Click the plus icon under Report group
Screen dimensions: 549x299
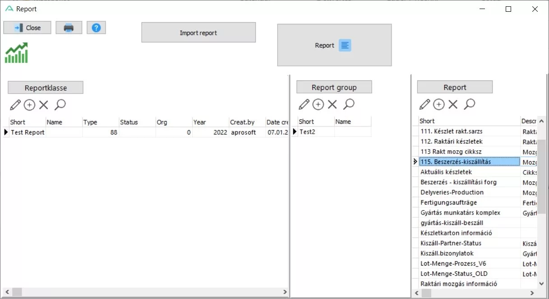click(x=318, y=104)
